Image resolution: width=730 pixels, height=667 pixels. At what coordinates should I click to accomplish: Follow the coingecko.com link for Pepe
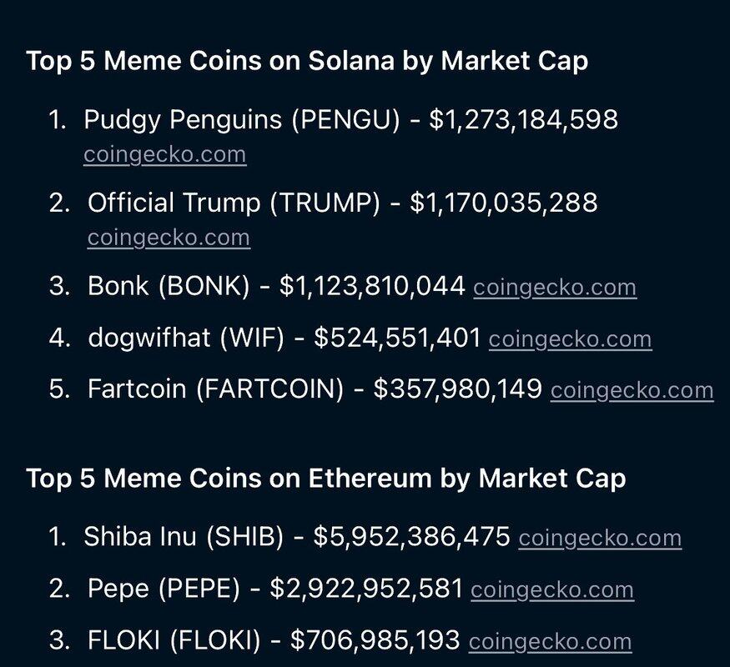(551, 589)
